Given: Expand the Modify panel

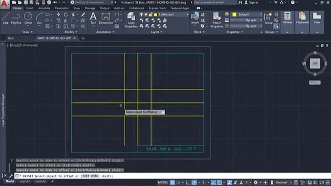Looking at the screenshot, I should 71,32.
